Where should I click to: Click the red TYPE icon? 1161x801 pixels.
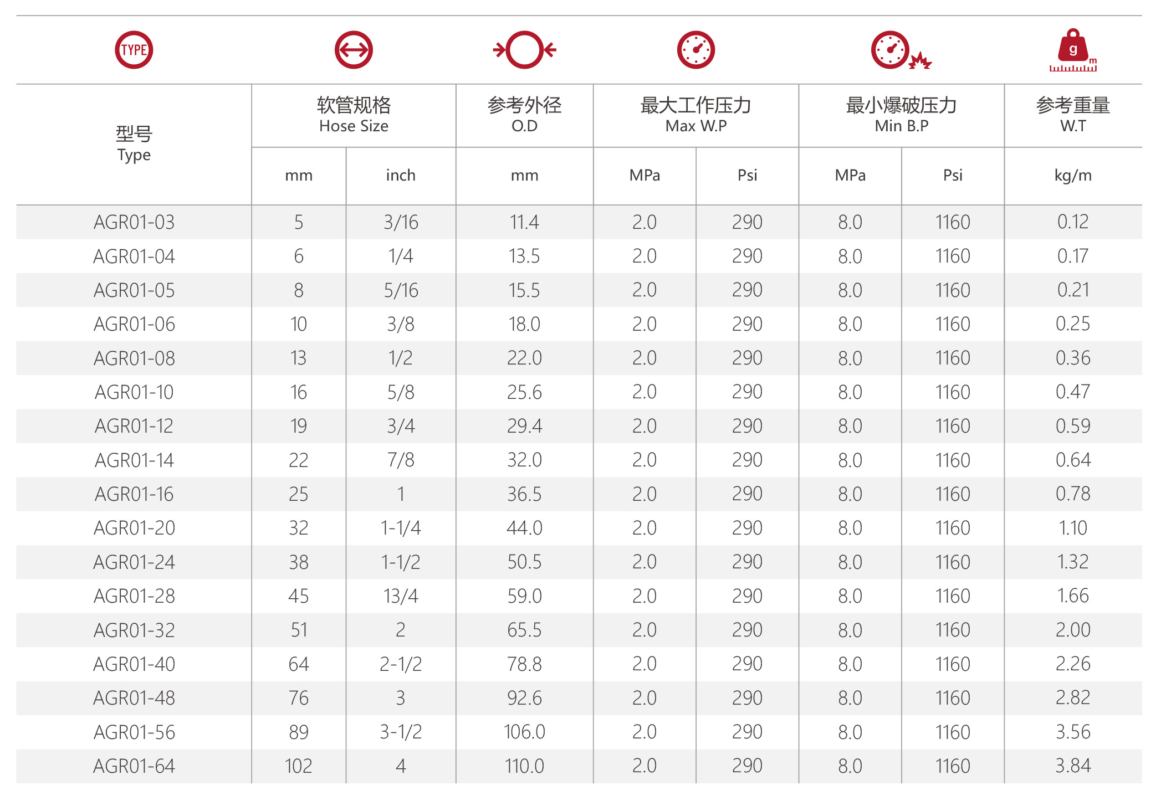[134, 50]
